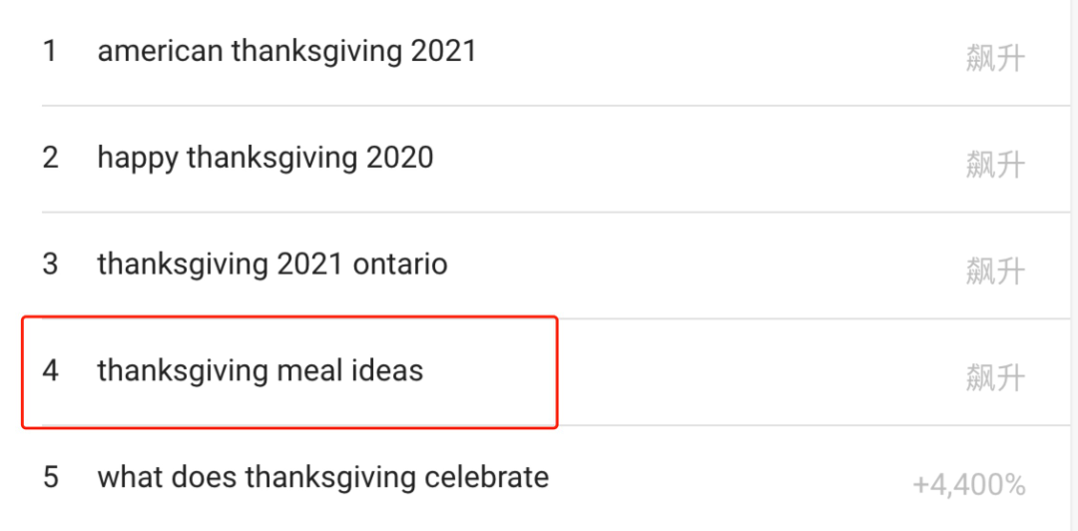Click the "thanksgiving 2021 ontario" query
1078x531 pixels.
[x=271, y=265]
